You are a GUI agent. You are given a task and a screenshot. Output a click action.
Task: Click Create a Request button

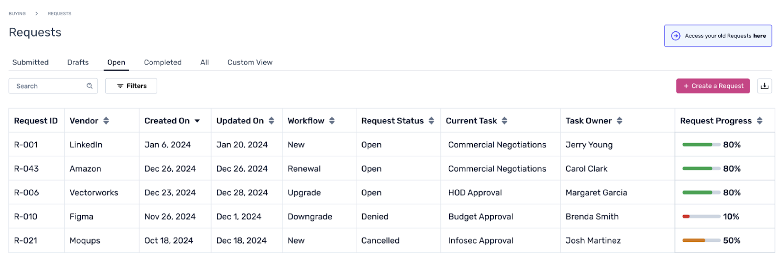pyautogui.click(x=713, y=86)
